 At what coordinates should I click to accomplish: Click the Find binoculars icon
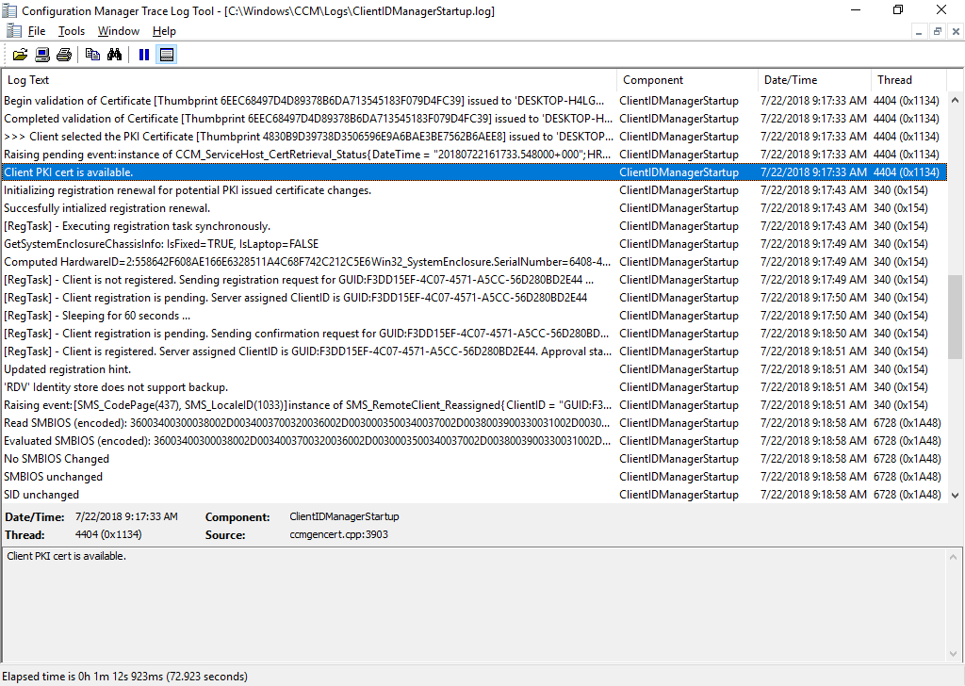[x=114, y=55]
